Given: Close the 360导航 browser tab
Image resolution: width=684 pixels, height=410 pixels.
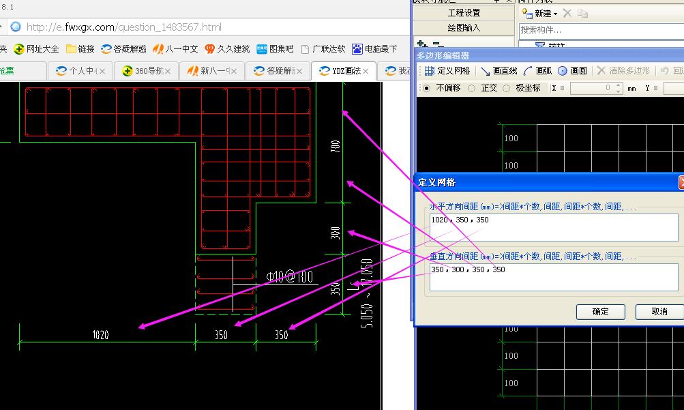Looking at the screenshot, I should [168, 71].
